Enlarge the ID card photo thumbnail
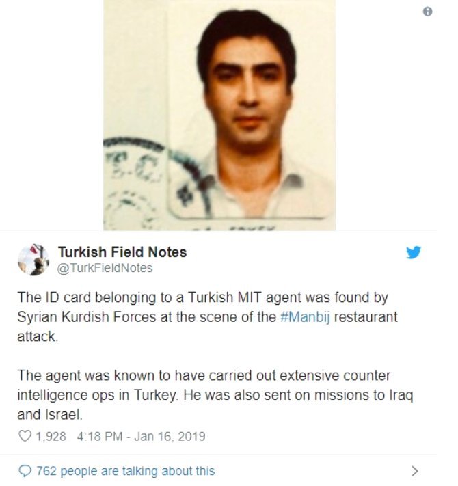Screen dimensions: 458x486 pyautogui.click(x=219, y=115)
